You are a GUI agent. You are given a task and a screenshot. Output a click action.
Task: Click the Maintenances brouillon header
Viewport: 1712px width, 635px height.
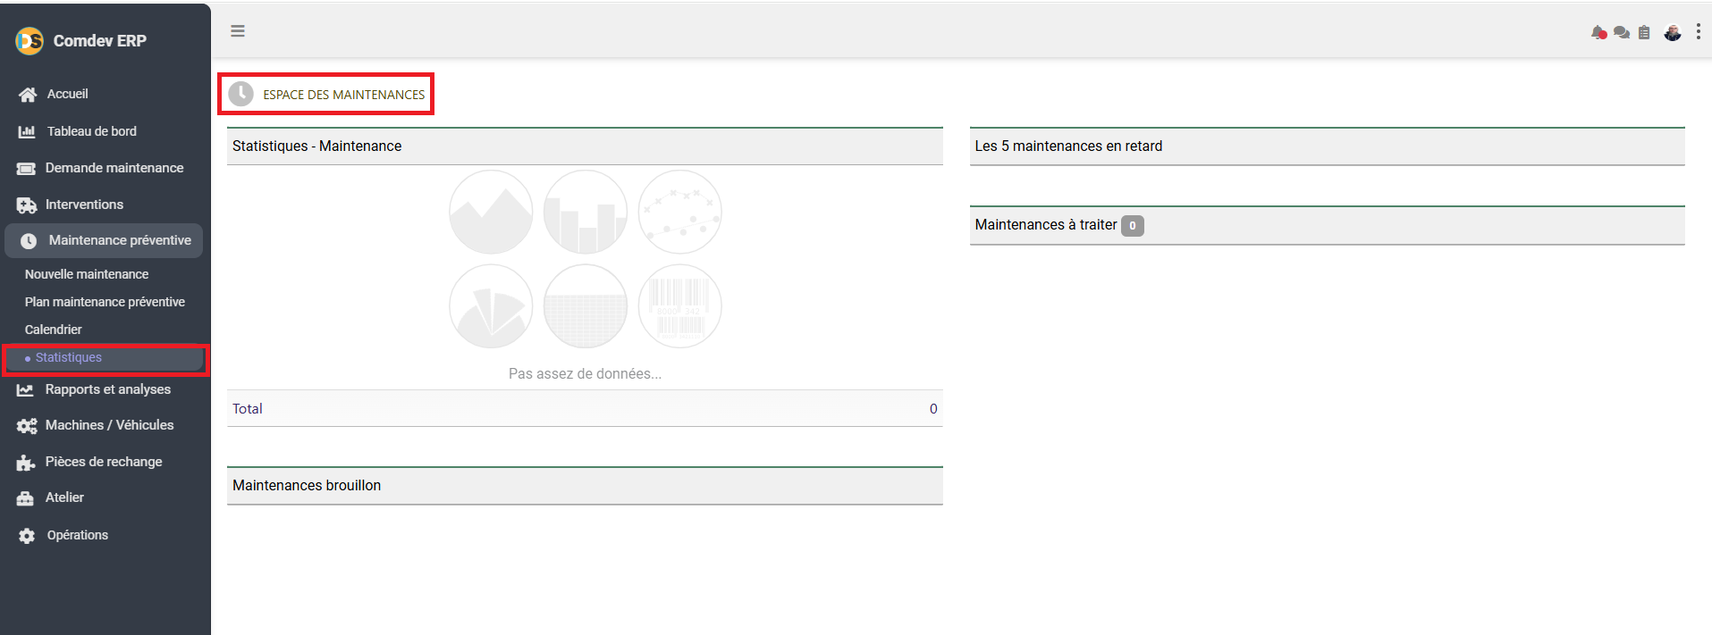point(585,486)
